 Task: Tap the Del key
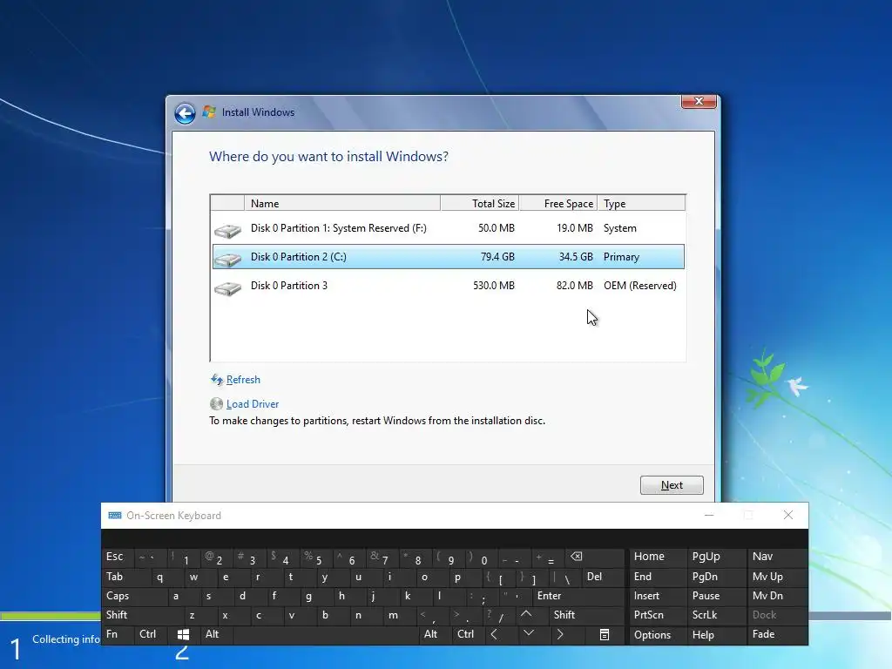pyautogui.click(x=603, y=577)
